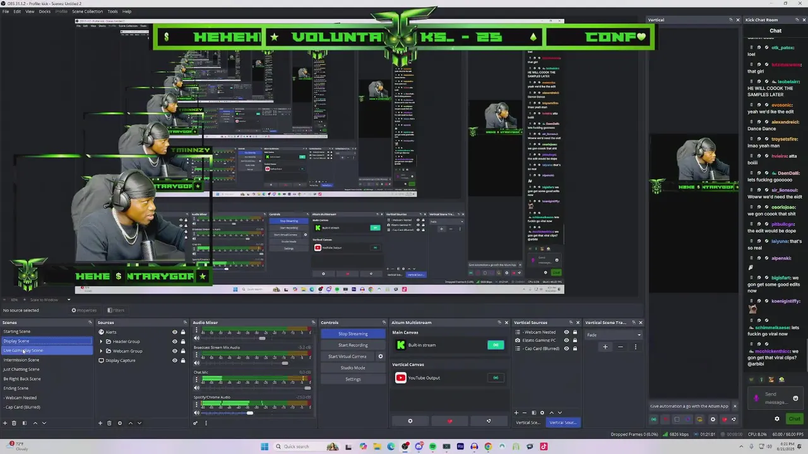The image size is (808, 454).
Task: Open Kick chat settings gear
Action: click(x=777, y=419)
